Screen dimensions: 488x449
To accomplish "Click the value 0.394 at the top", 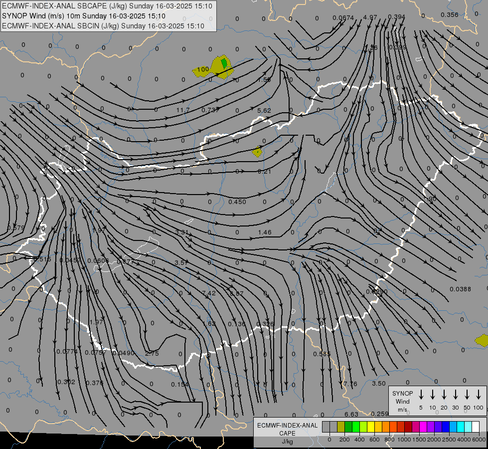I will 396,17.
